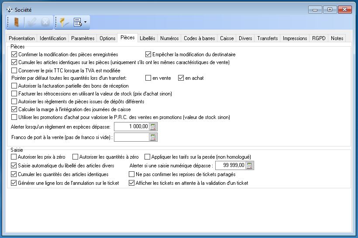
Task: Open dropdown arrow beside document list icon
Action: point(86,22)
